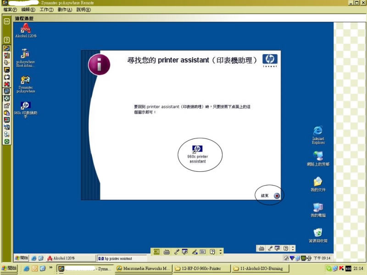Click the local taskbar clock showing 21:14
Viewport: 367px width, 275px height.
[x=358, y=269]
